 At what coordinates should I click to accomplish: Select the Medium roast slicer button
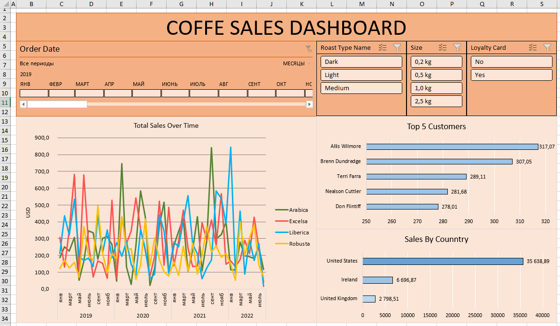point(361,88)
